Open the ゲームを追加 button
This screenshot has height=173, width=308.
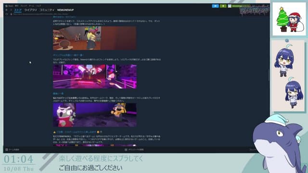14,149
